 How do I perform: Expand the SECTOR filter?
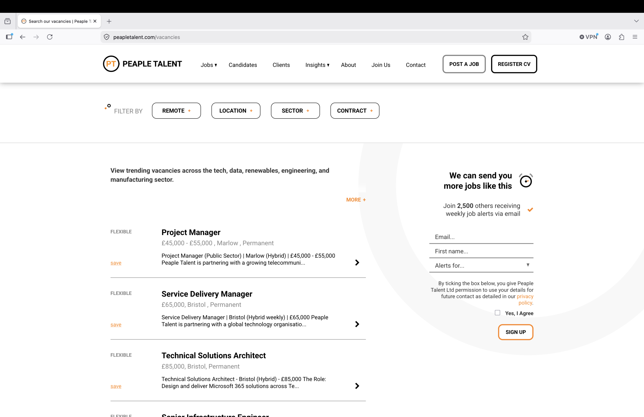(295, 111)
